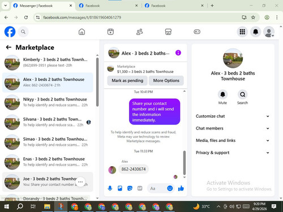
Task: Go to Home feed icon
Action: pos(82,32)
